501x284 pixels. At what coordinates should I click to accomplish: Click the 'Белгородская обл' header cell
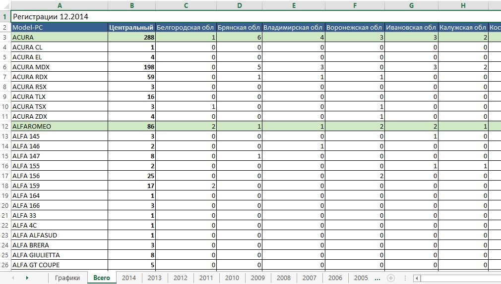click(x=186, y=27)
